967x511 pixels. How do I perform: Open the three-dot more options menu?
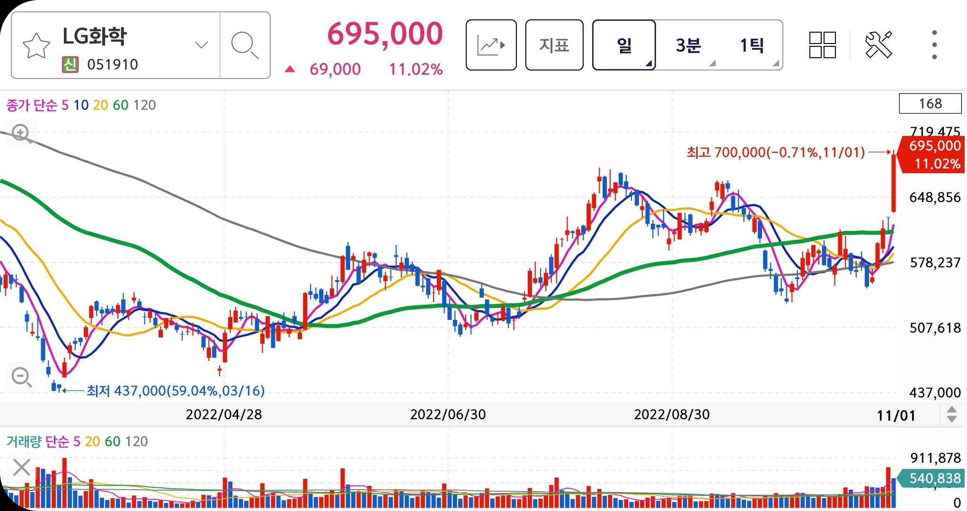coord(934,45)
